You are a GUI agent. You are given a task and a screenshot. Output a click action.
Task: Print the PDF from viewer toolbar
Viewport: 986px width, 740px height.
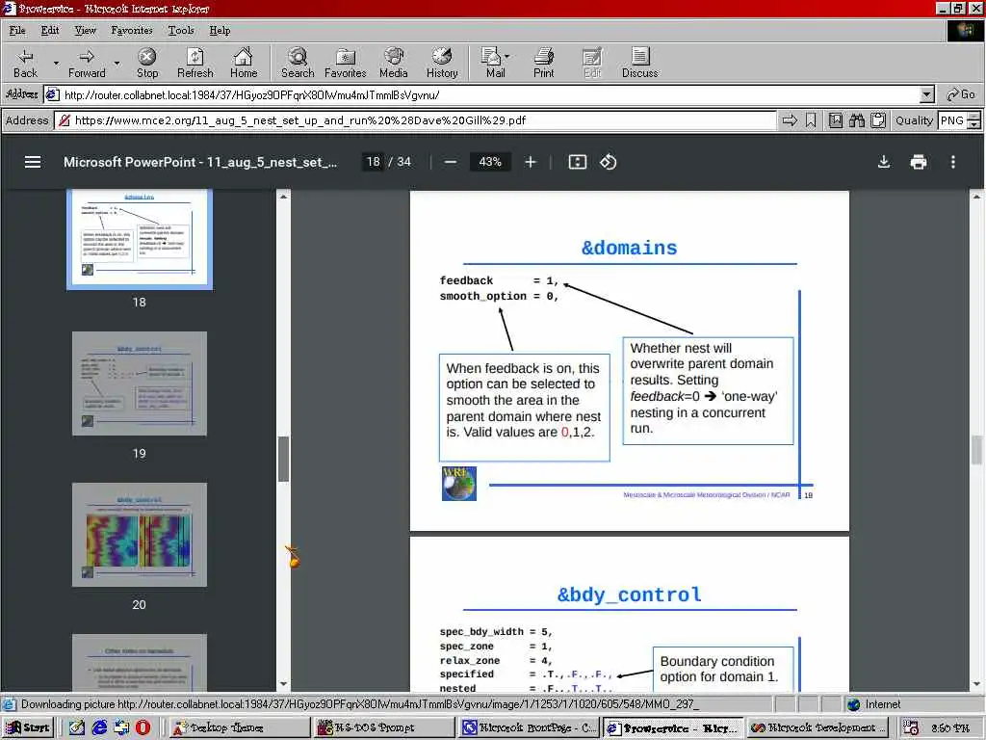coord(918,162)
